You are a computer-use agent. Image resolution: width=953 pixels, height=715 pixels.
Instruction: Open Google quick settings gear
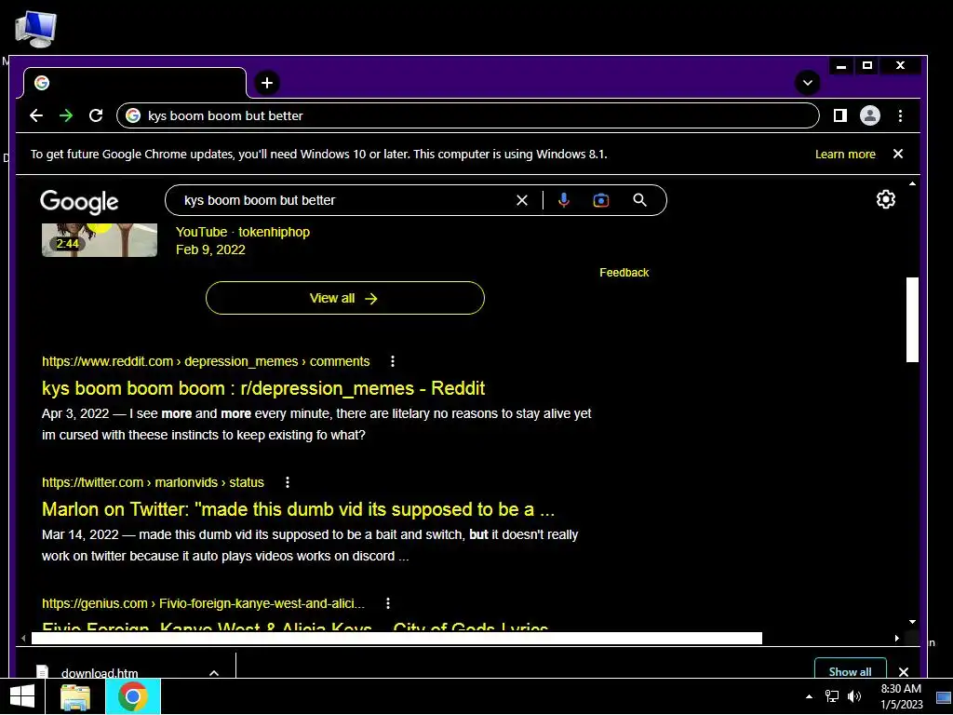[886, 199]
